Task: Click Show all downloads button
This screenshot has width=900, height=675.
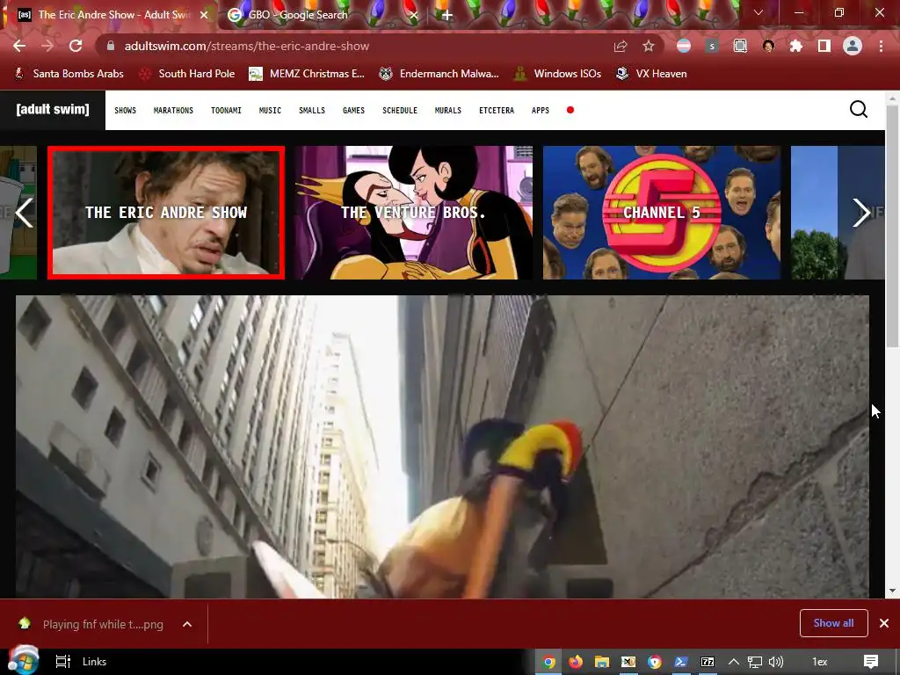Action: pos(833,623)
